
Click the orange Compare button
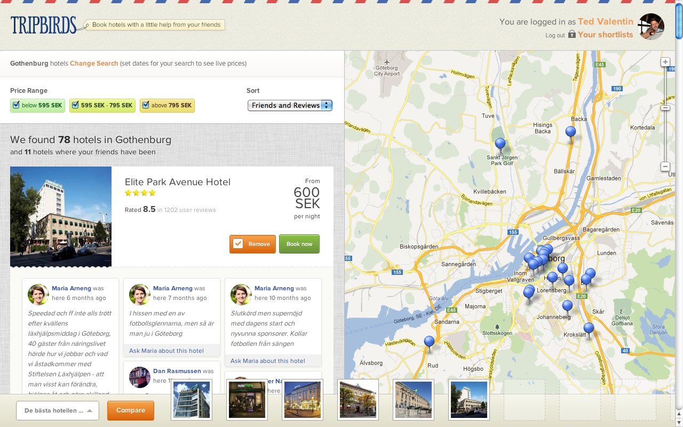[131, 410]
